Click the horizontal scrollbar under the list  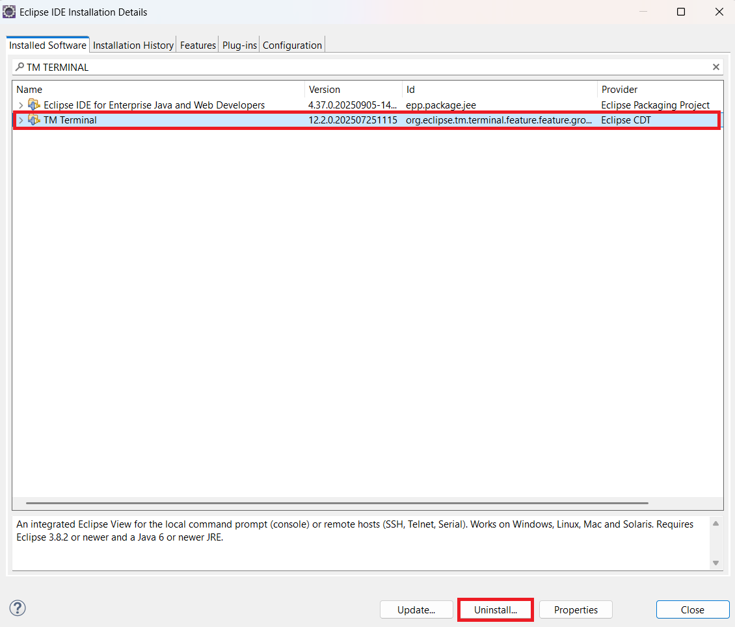coord(337,503)
